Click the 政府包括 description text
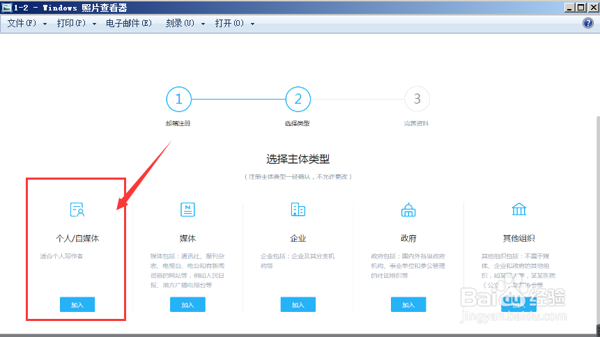Image resolution: width=600 pixels, height=337 pixels. pyautogui.click(x=408, y=265)
